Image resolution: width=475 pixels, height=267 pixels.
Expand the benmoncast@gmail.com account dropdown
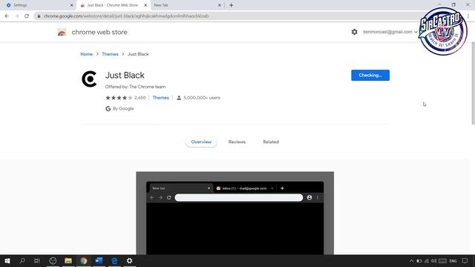point(390,32)
